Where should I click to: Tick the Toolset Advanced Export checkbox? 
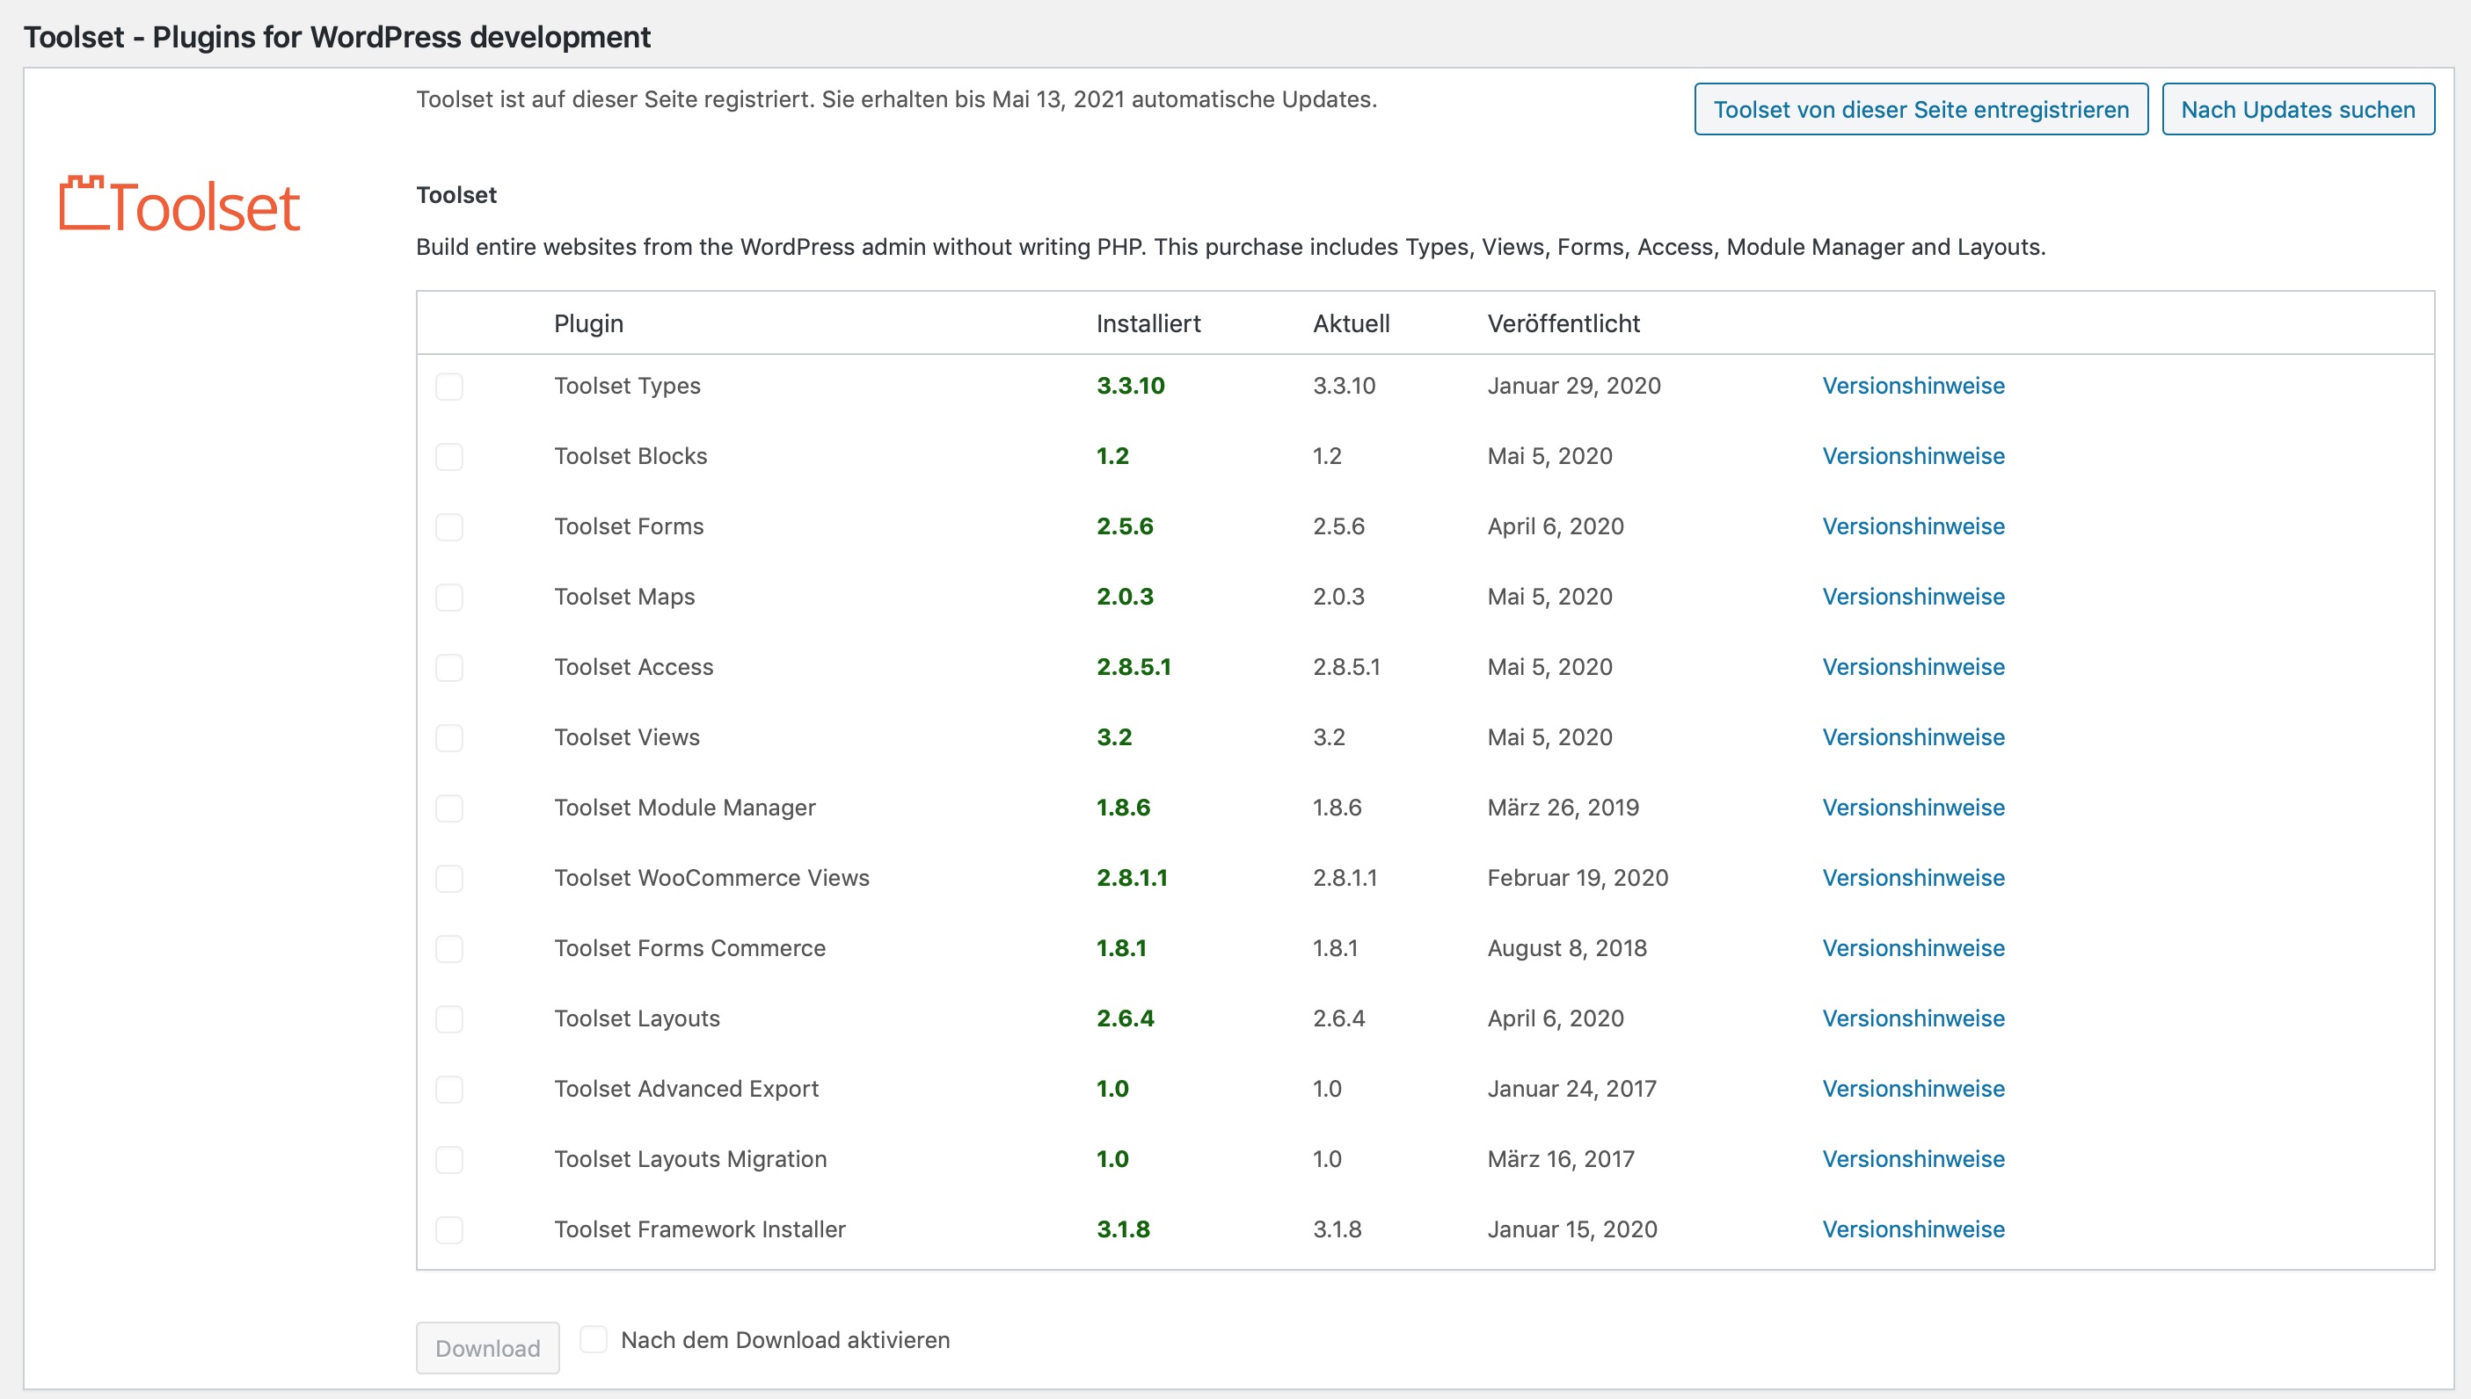[449, 1089]
